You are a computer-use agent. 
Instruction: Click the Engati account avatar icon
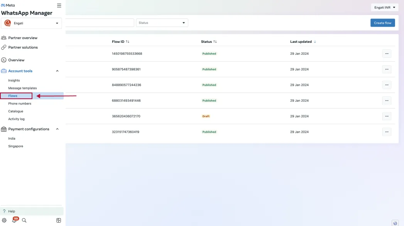point(7,23)
